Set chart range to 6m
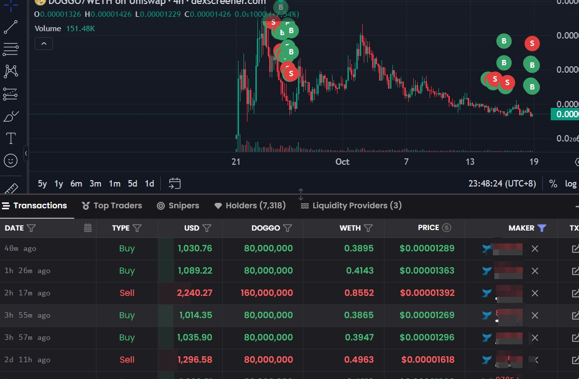The width and height of the screenshot is (579, 379). pos(76,184)
